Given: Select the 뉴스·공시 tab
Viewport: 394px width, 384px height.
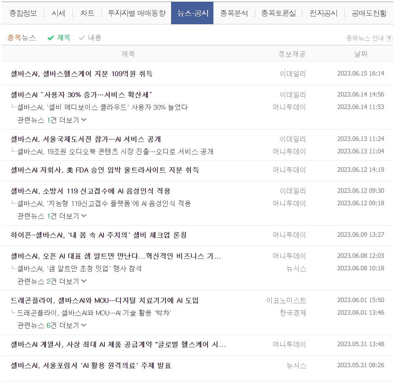Looking at the screenshot, I should (x=192, y=13).
